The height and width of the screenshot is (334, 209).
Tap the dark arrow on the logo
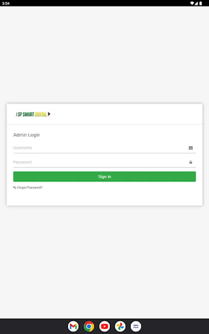click(49, 114)
